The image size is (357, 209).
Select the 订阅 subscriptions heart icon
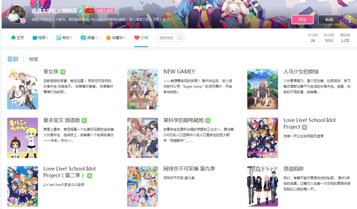click(137, 38)
